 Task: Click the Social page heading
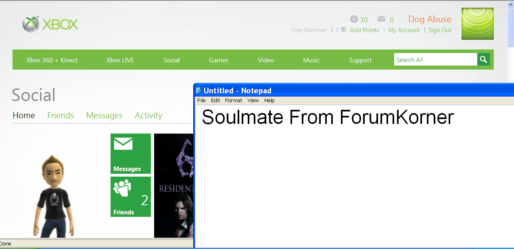click(x=33, y=95)
